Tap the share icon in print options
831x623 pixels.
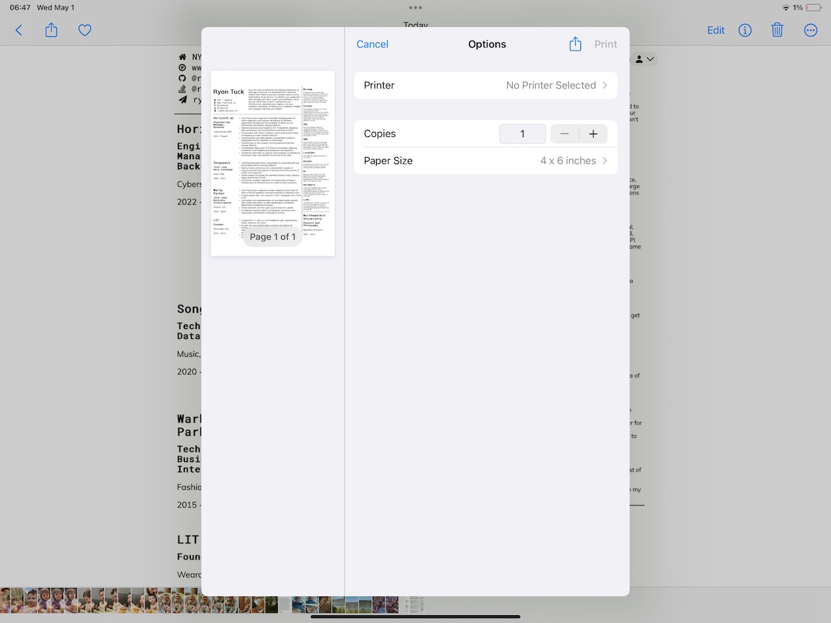click(575, 44)
